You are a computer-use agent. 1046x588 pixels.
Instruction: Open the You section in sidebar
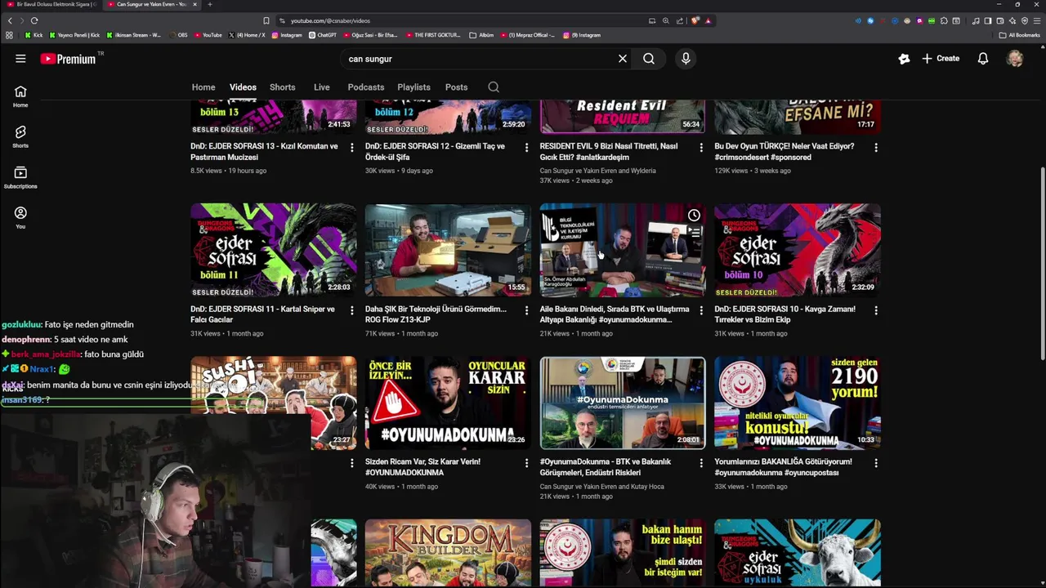(x=20, y=217)
